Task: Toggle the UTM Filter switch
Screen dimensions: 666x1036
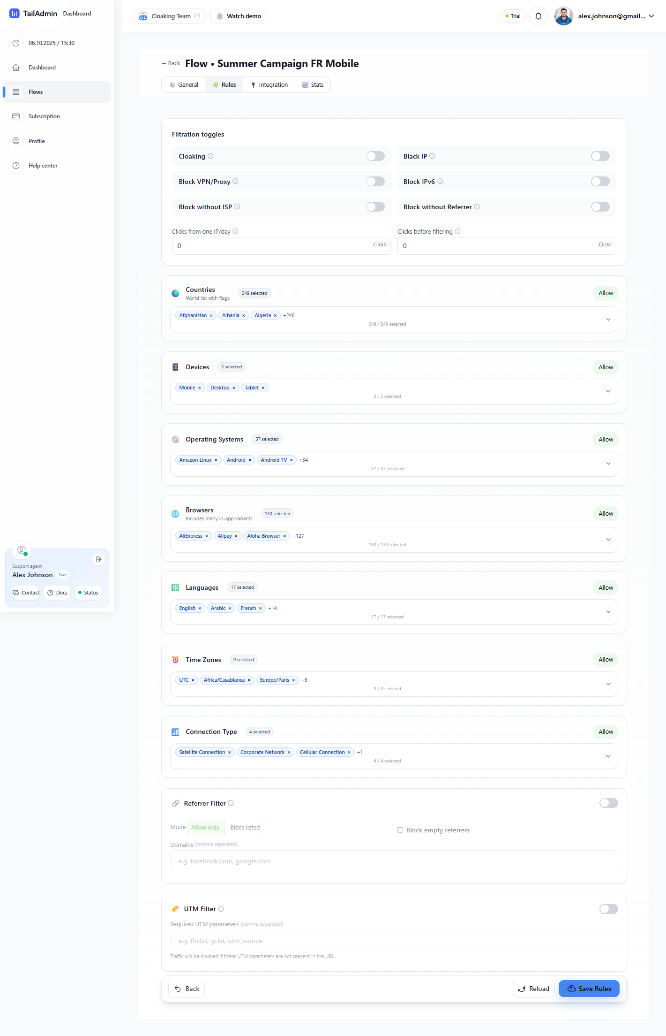Action: (x=608, y=909)
